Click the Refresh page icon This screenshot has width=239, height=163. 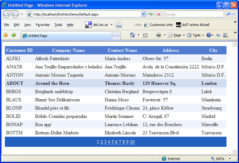pyautogui.click(x=150, y=14)
